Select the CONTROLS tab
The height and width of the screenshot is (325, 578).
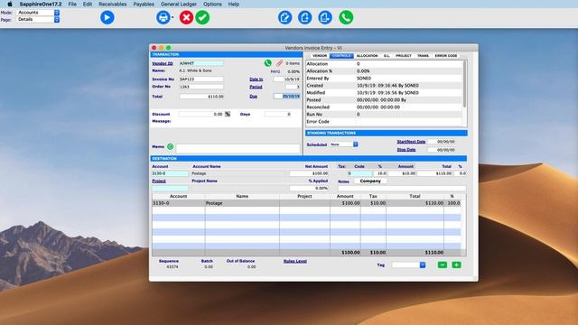point(341,56)
